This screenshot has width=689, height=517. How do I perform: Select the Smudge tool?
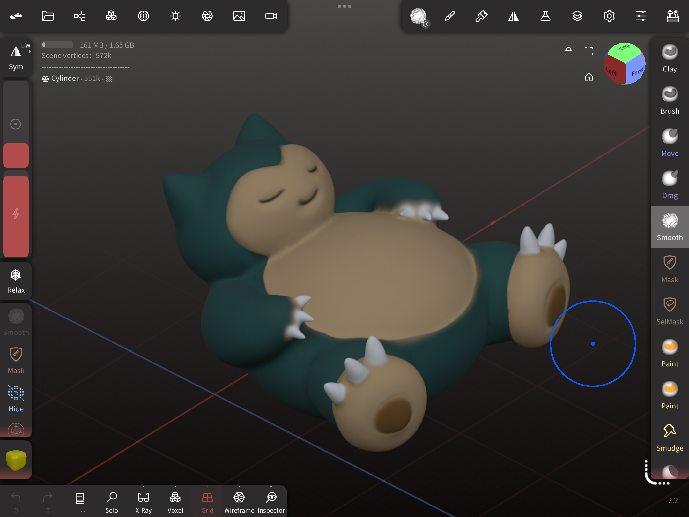[x=670, y=438]
